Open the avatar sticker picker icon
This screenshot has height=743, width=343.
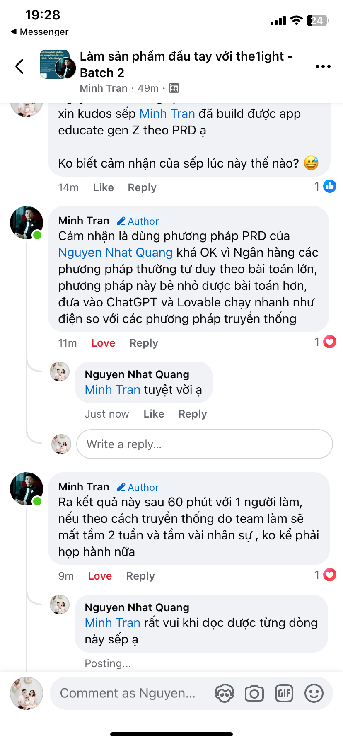(225, 693)
